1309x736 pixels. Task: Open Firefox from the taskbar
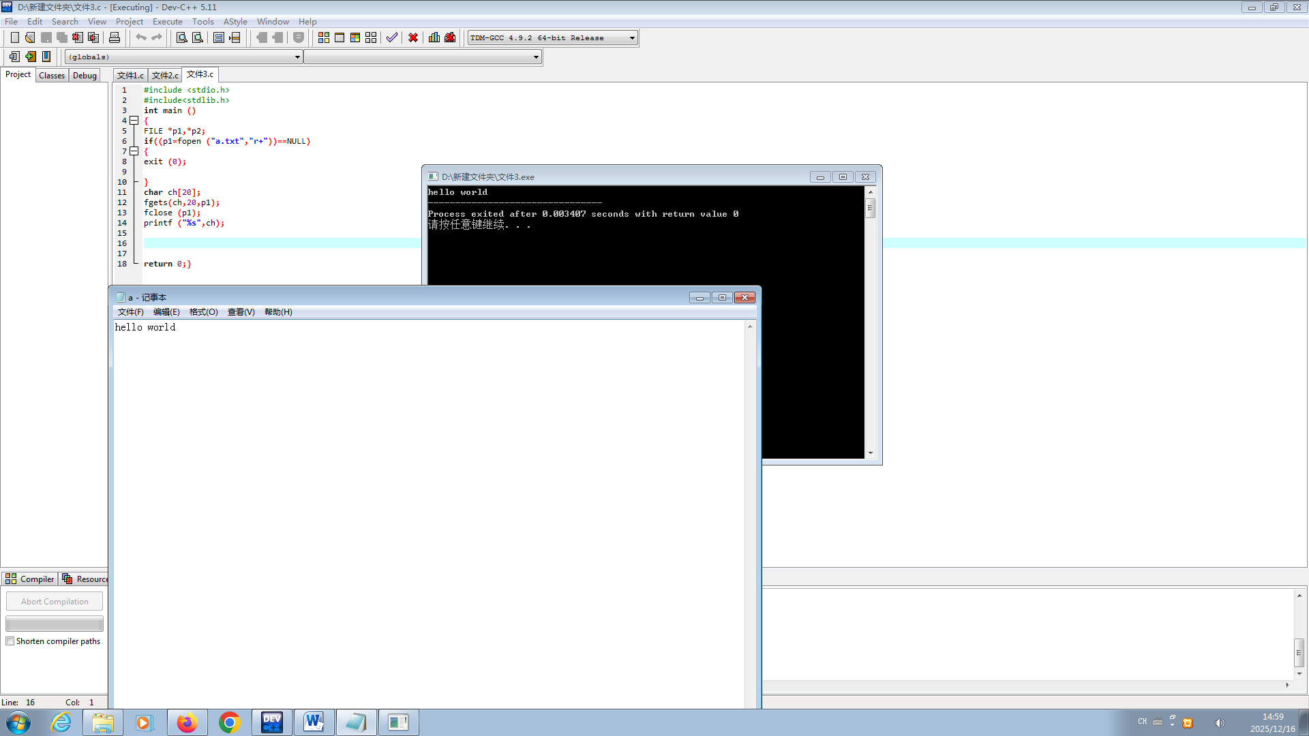point(187,722)
